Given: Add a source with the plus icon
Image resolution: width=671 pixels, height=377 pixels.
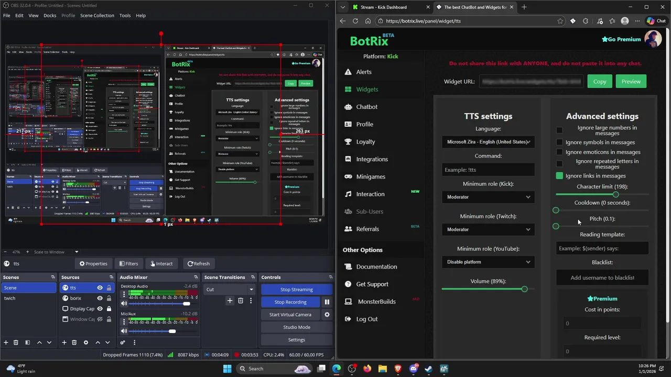Looking at the screenshot, I should (64, 342).
